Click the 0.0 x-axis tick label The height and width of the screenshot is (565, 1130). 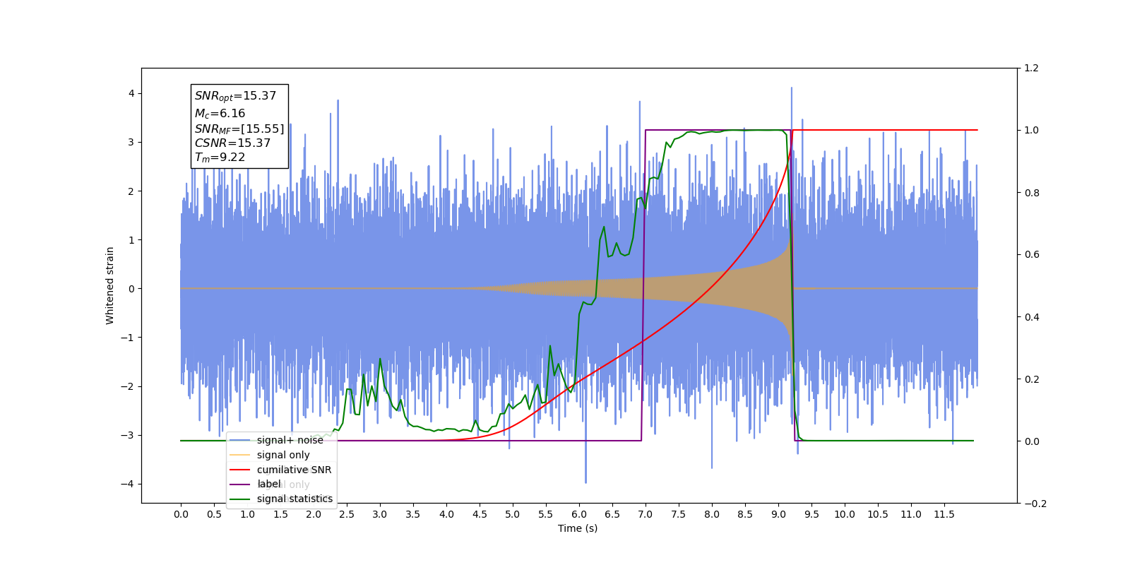(x=181, y=514)
